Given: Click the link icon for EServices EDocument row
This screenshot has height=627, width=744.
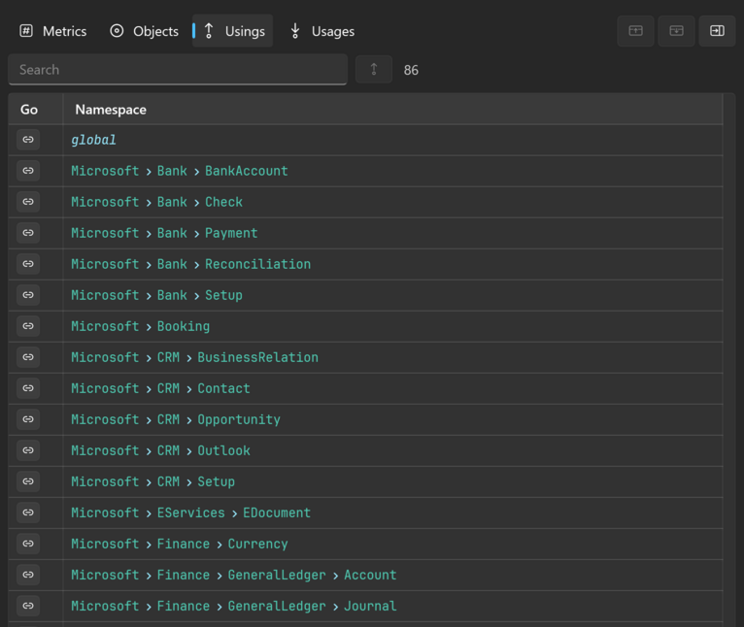Looking at the screenshot, I should (28, 512).
